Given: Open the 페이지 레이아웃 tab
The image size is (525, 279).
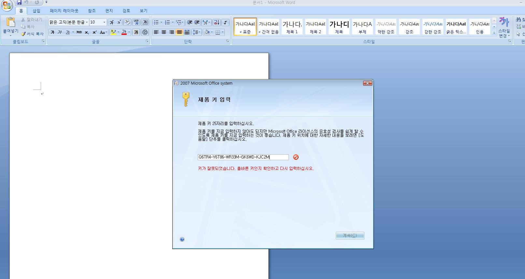Looking at the screenshot, I should pos(64,11).
